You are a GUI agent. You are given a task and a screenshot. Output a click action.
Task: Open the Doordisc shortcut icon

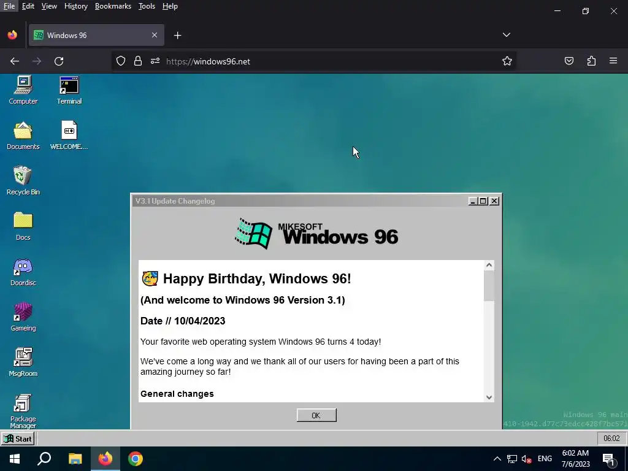pyautogui.click(x=23, y=272)
